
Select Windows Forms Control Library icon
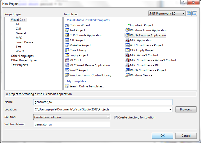coord(67,75)
